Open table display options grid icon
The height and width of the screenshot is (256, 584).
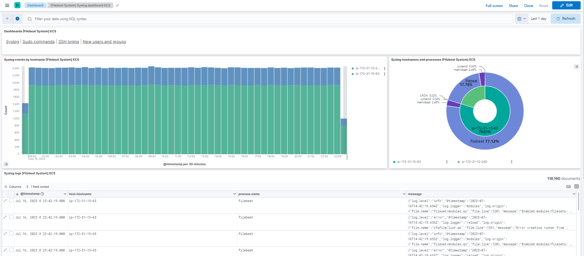(x=576, y=187)
